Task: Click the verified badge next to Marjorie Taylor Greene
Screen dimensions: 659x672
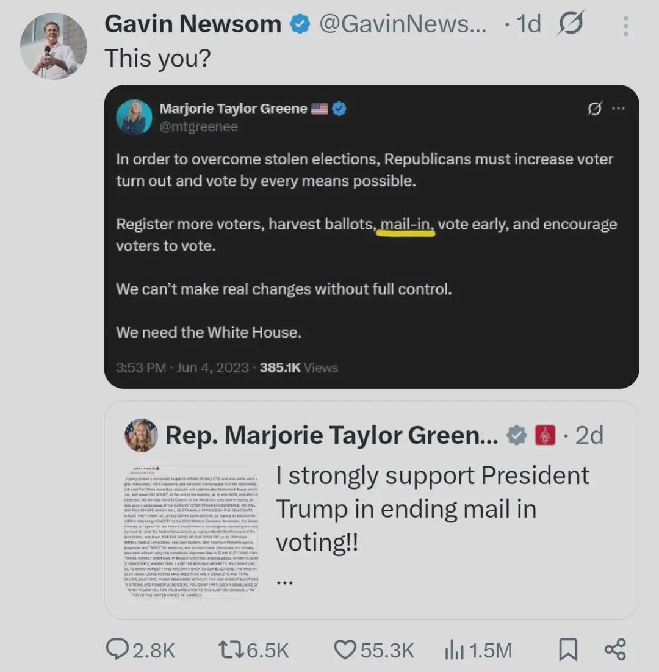Action: pyautogui.click(x=339, y=109)
